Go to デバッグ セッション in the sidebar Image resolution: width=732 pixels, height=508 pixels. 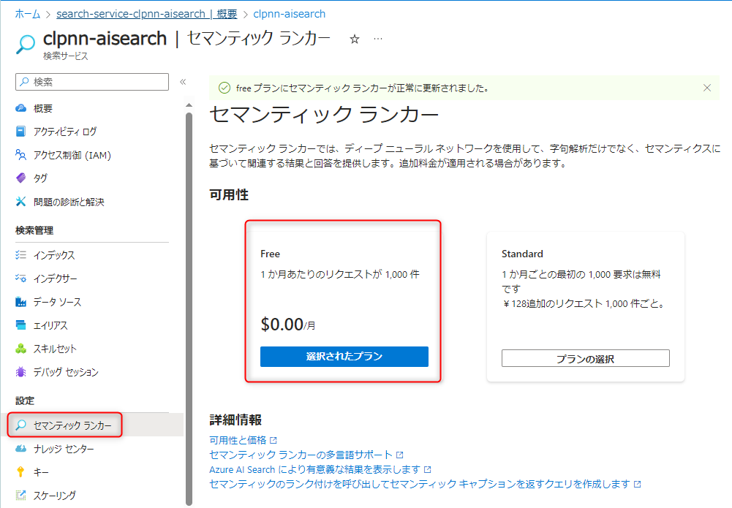65,372
